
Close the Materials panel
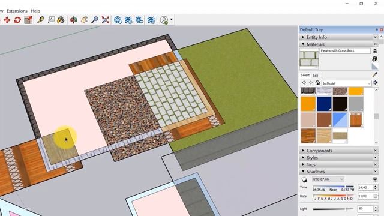point(375,44)
